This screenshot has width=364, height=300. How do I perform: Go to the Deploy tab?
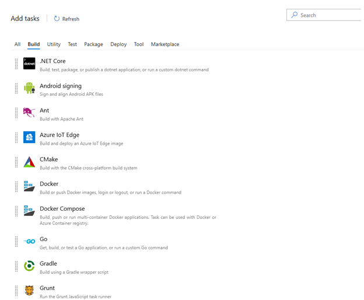tap(118, 44)
